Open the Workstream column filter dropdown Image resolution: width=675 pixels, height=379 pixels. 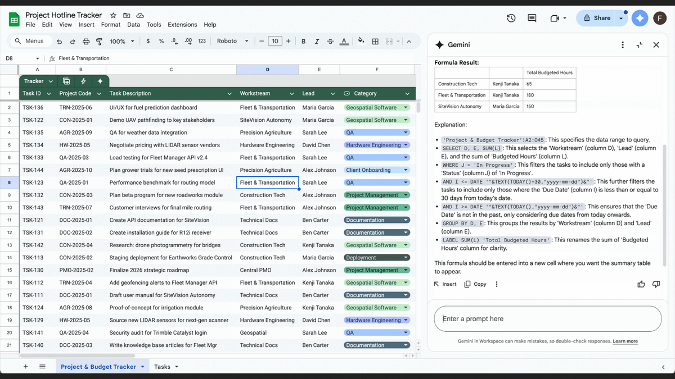pyautogui.click(x=291, y=93)
